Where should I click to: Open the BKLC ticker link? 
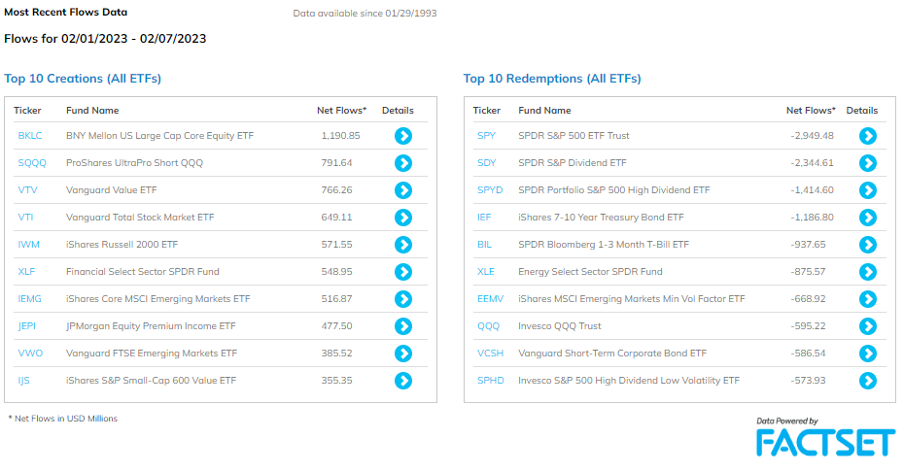pyautogui.click(x=30, y=135)
